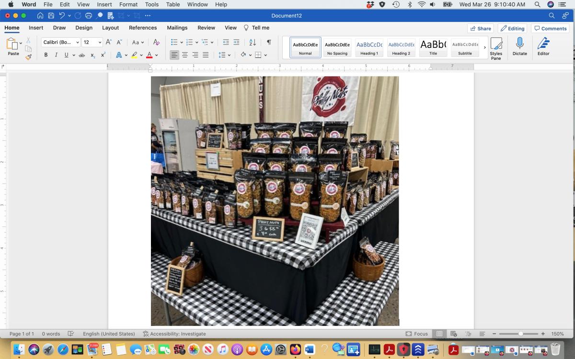Click the 0 words count in status bar
The height and width of the screenshot is (359, 575).
tap(51, 334)
